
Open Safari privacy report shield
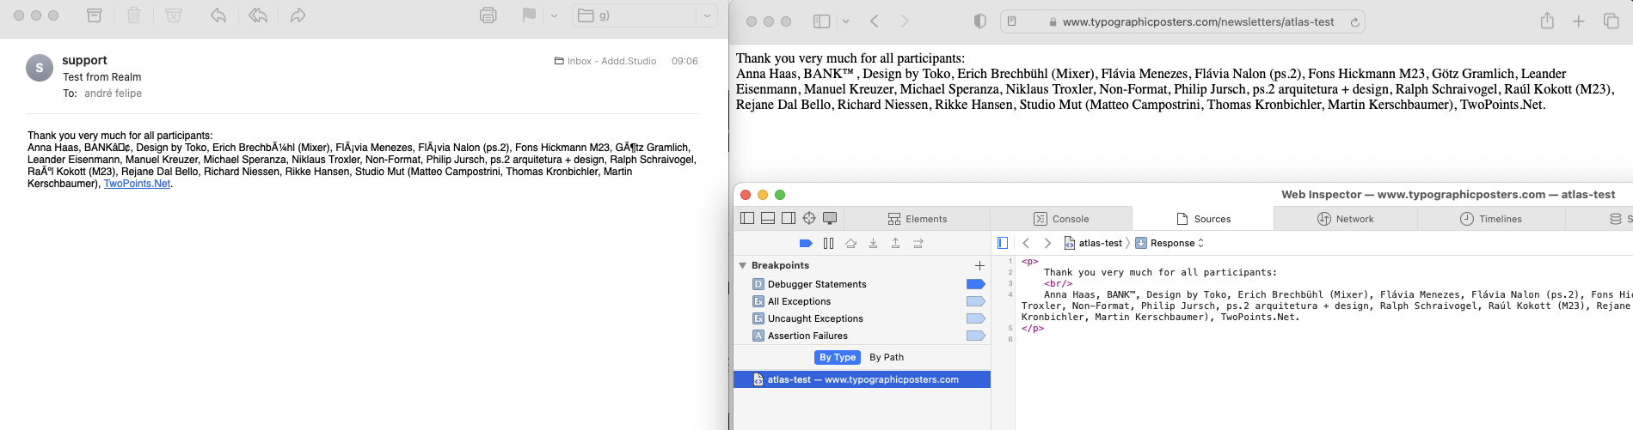(979, 21)
